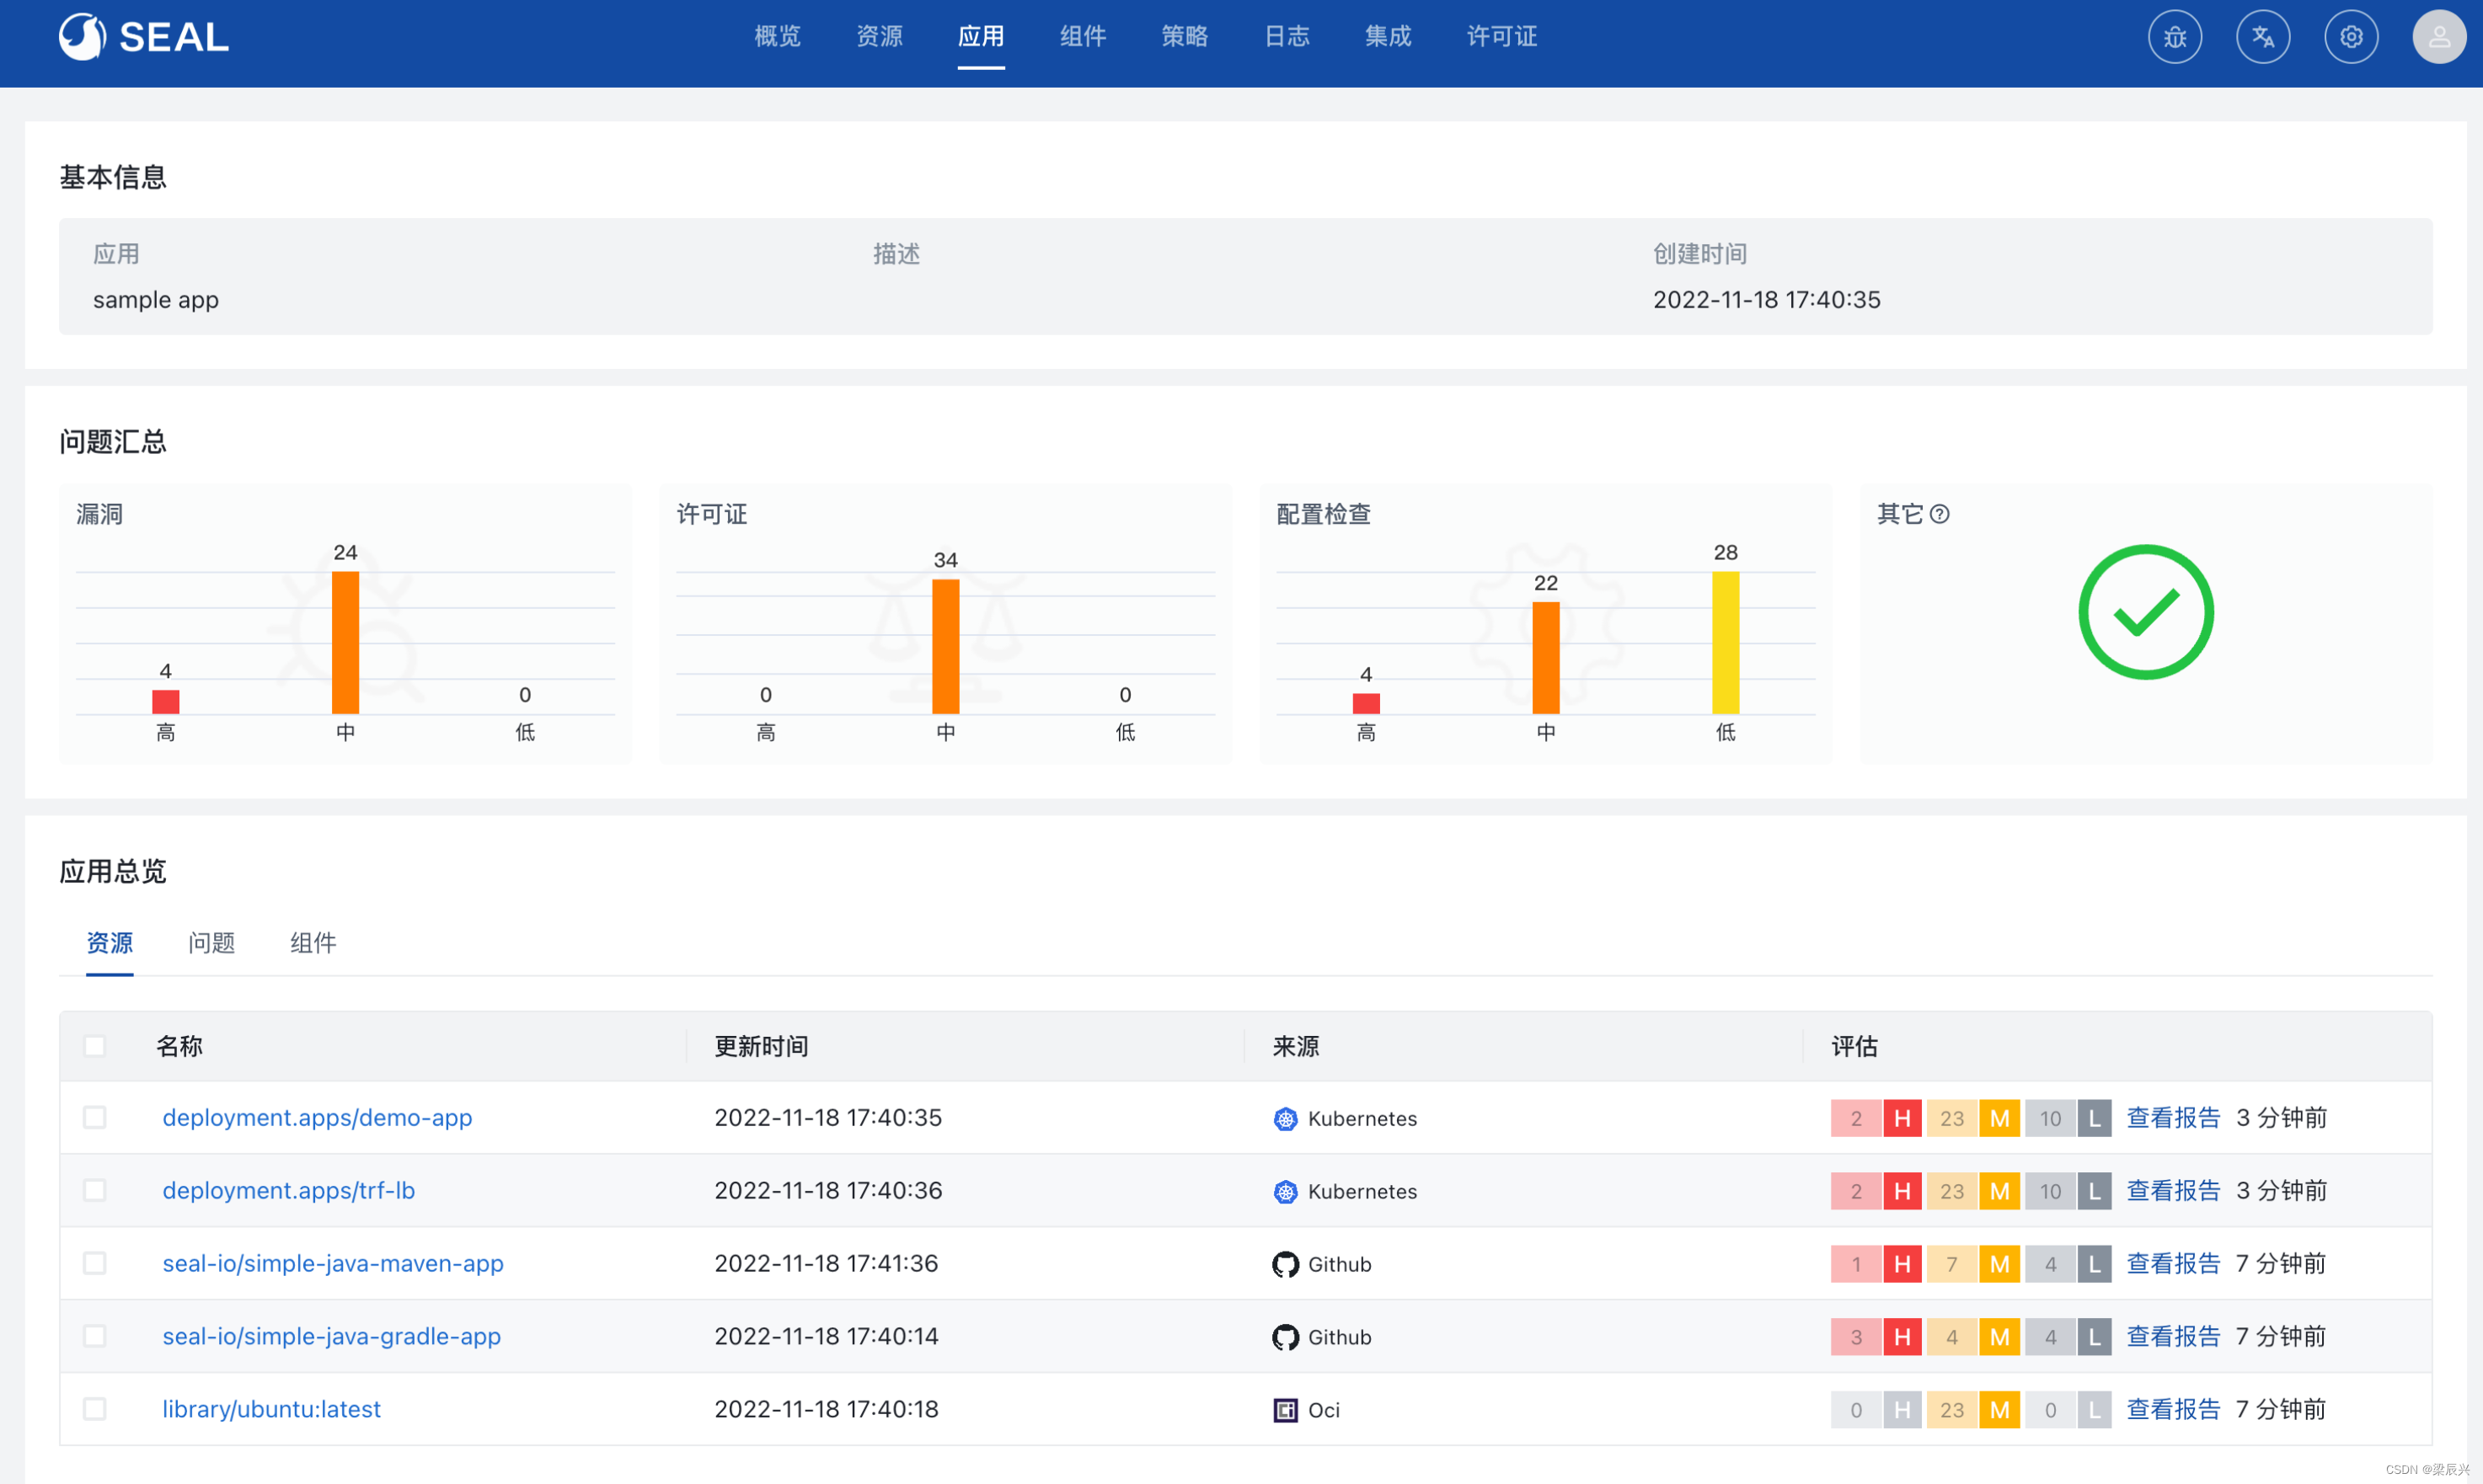This screenshot has width=2483, height=1484.
Task: Check the checkbox for library/ubuntu:latest row
Action: (x=95, y=1408)
